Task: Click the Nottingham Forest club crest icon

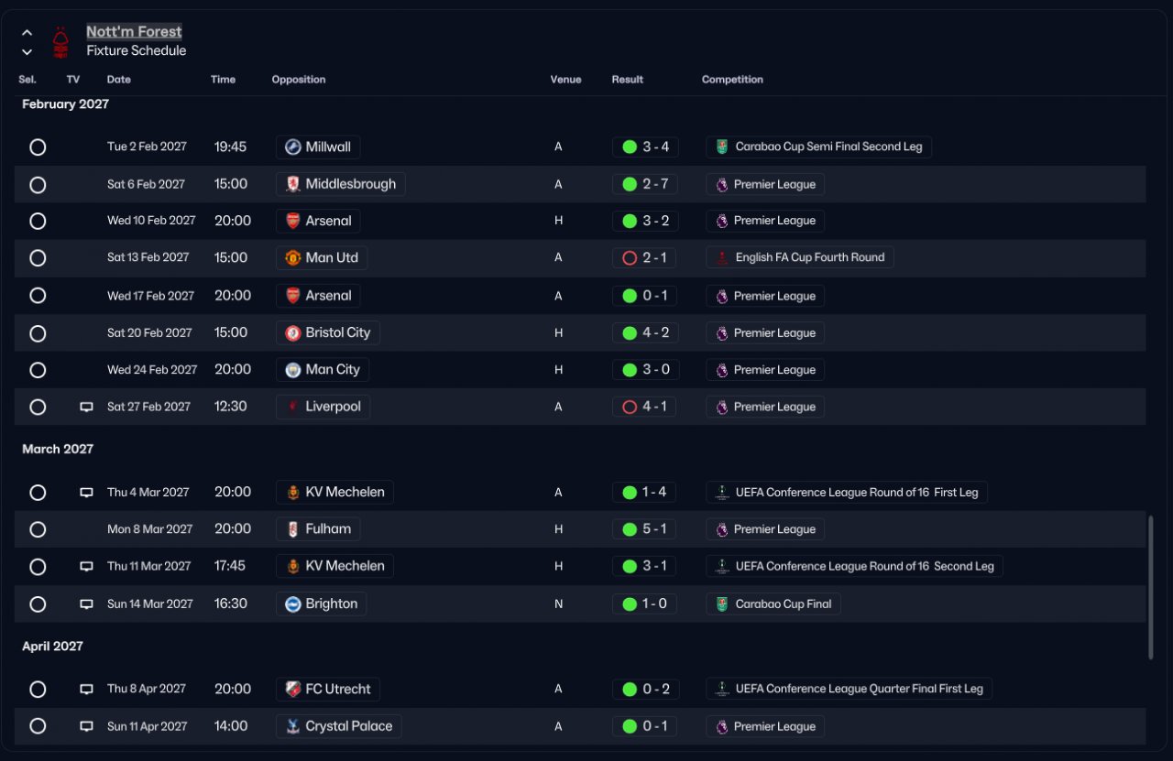Action: (x=60, y=41)
